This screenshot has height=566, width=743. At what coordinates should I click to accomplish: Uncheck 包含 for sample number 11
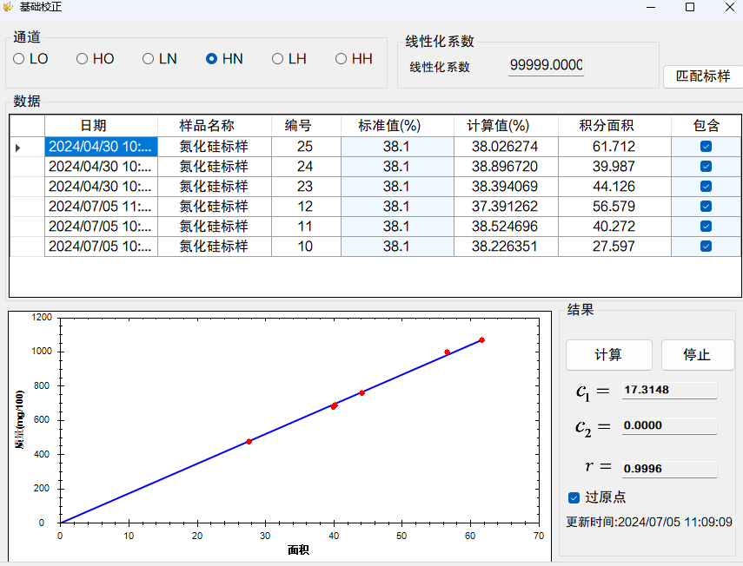click(706, 227)
